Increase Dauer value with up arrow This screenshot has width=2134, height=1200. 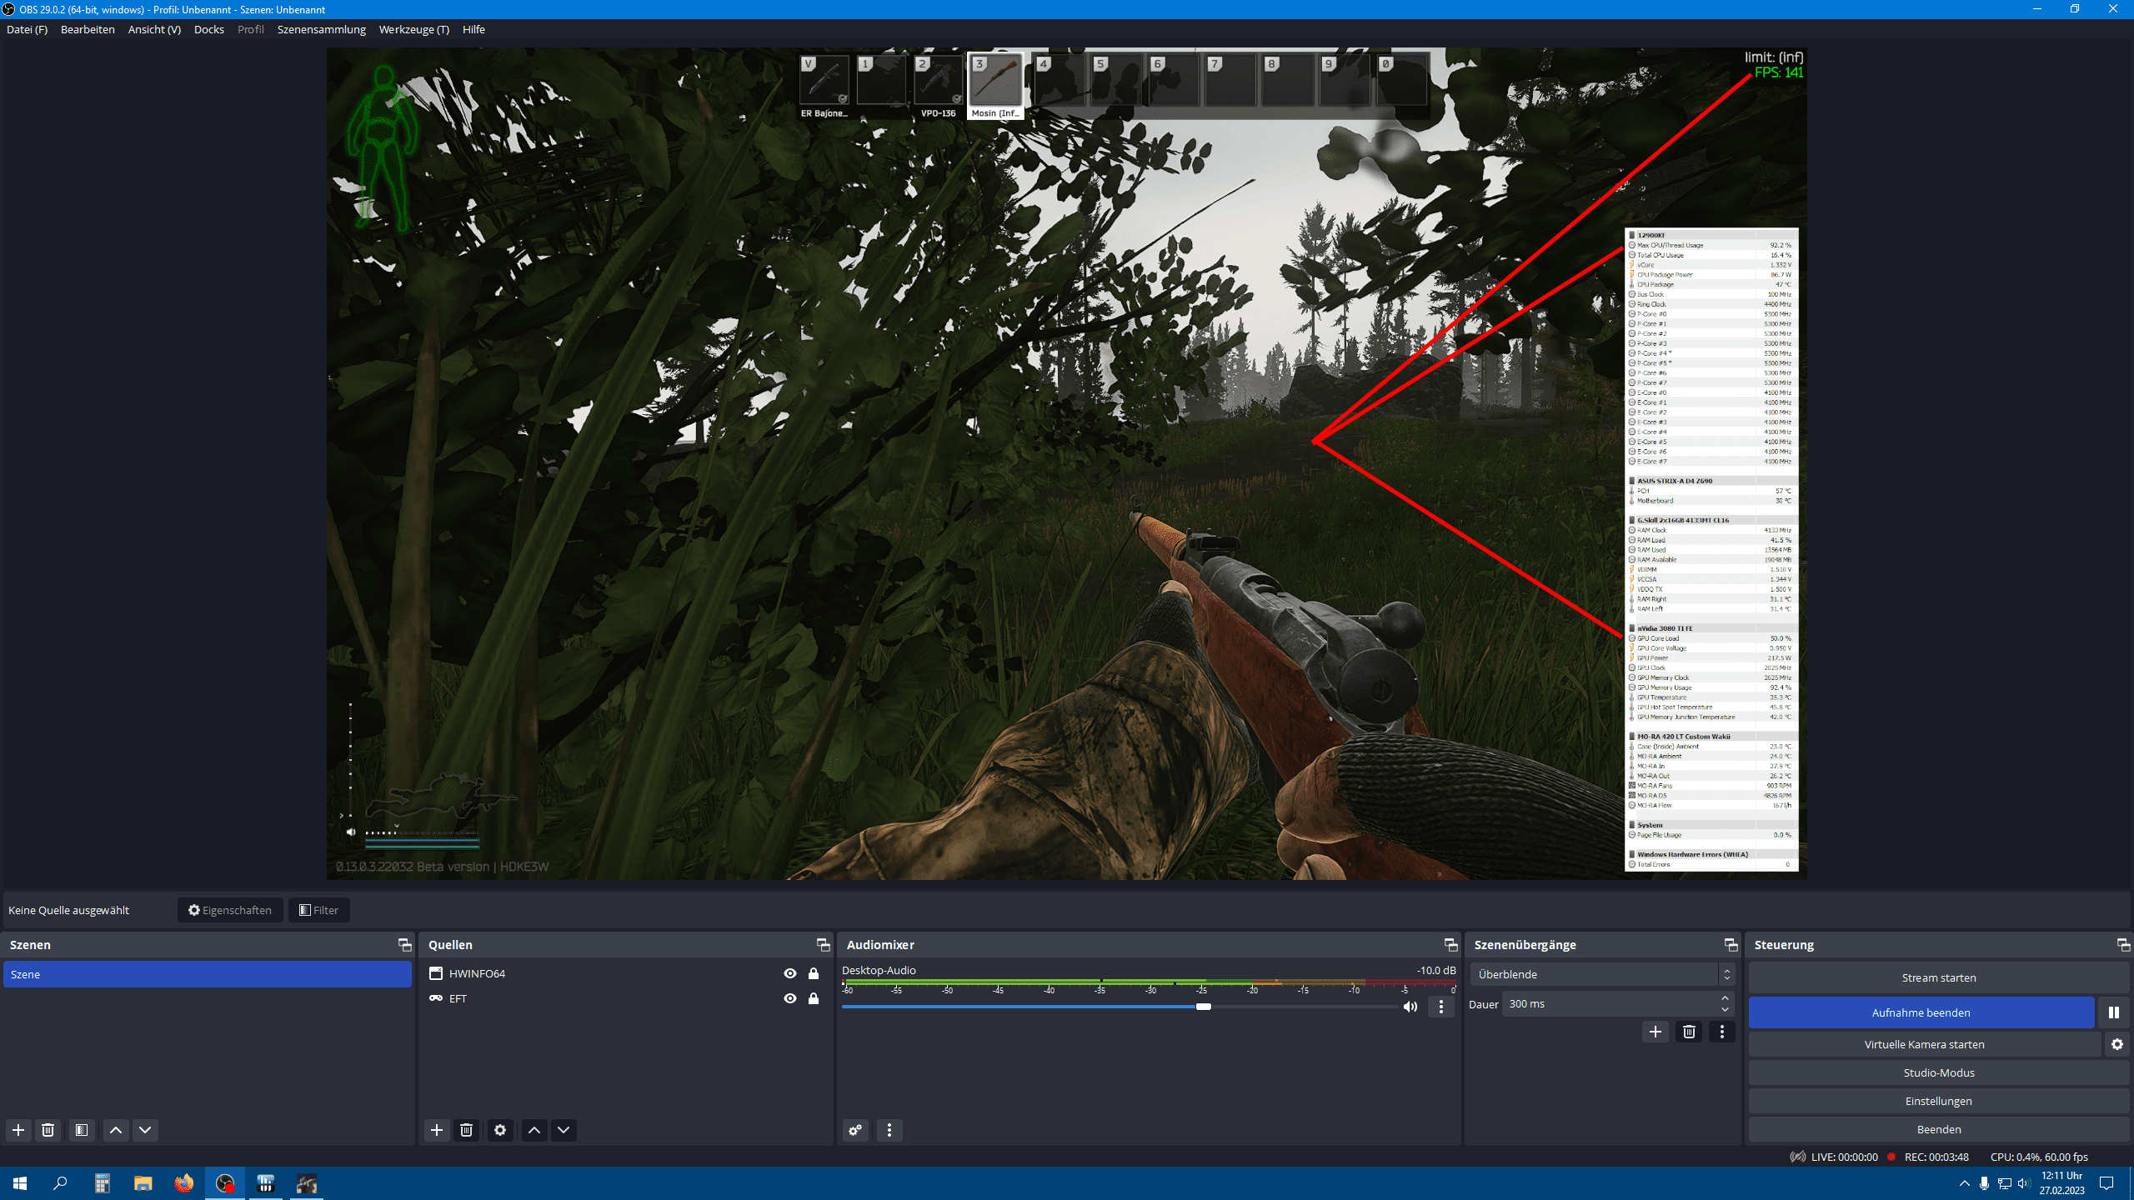1725,998
